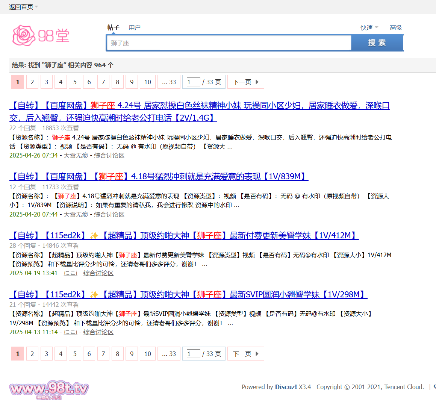The width and height of the screenshot is (436, 403).
Task: Click the 98堂 rose logo
Action: [41, 36]
